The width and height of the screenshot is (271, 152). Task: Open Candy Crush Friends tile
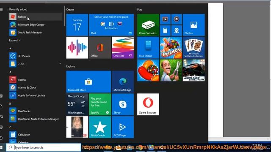click(171, 48)
